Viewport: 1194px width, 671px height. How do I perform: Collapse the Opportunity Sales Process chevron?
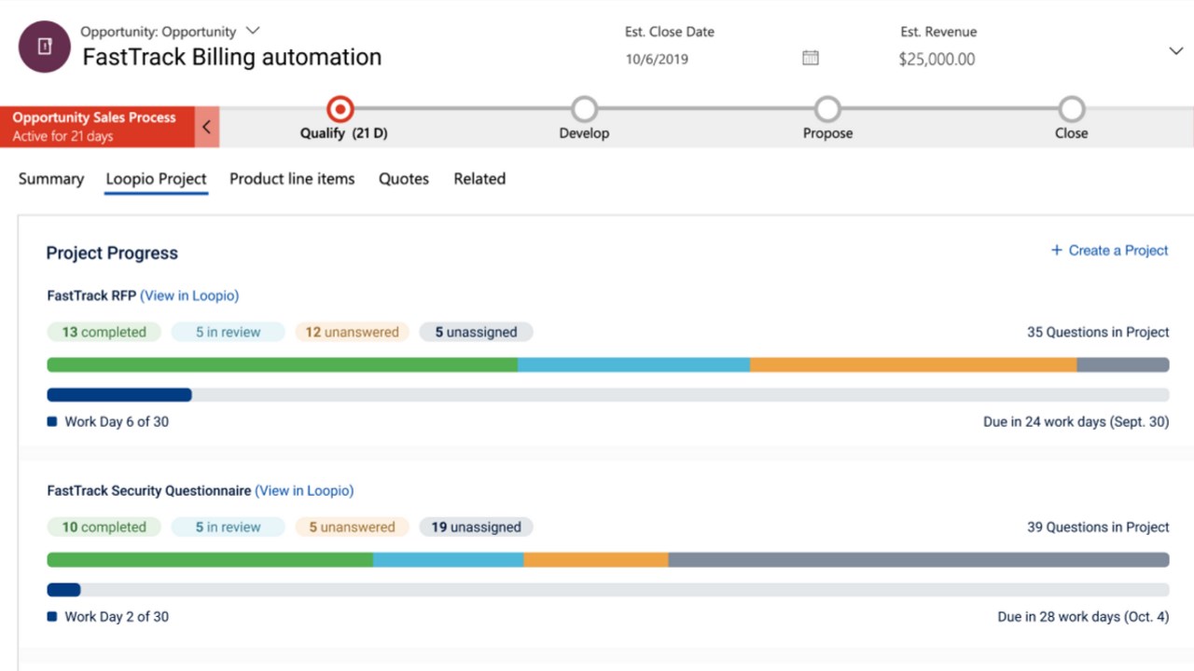pos(207,127)
